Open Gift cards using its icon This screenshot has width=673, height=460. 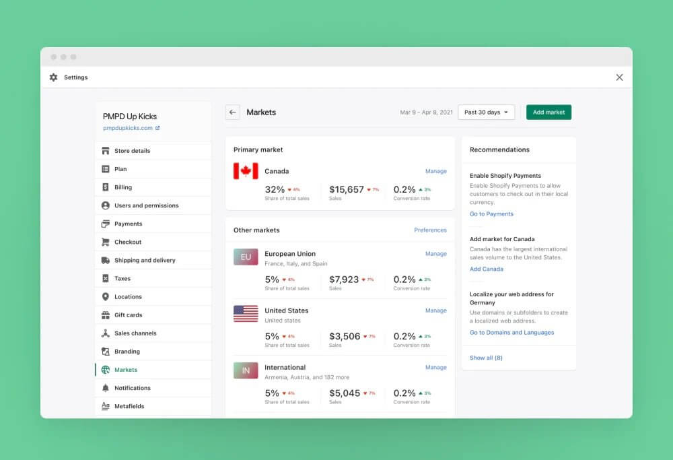point(105,315)
